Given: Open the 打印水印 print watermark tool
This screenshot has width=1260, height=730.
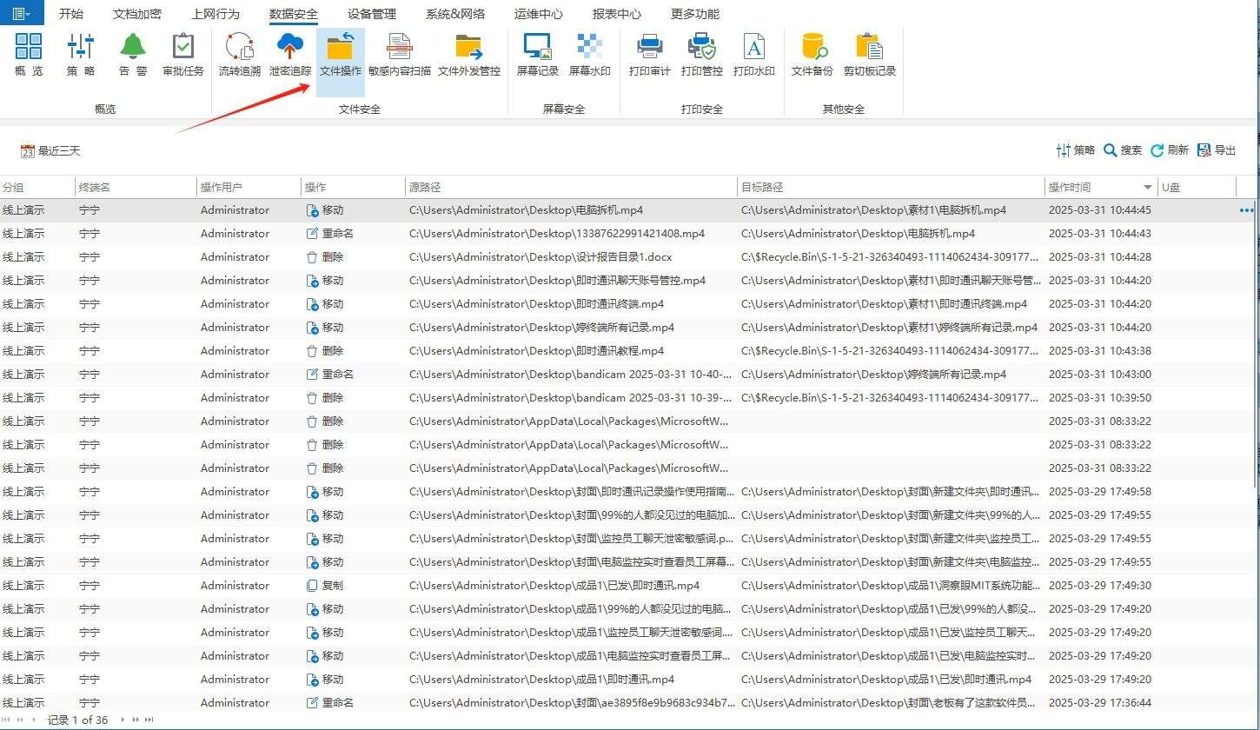Looking at the screenshot, I should pos(753,52).
